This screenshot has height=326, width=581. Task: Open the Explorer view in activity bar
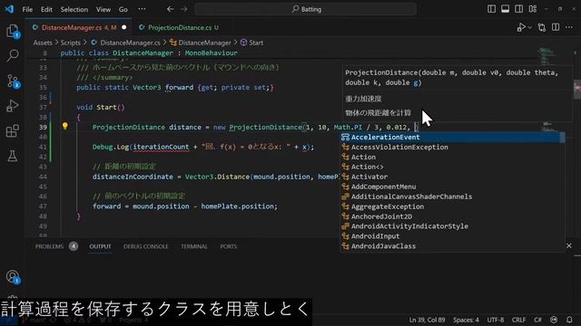click(13, 31)
